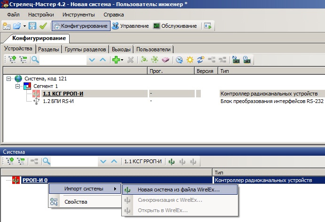Click the clock icon in devices toolbar

[179, 60]
